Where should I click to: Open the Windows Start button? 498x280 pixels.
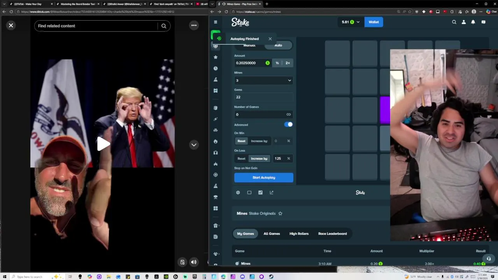pos(5,276)
